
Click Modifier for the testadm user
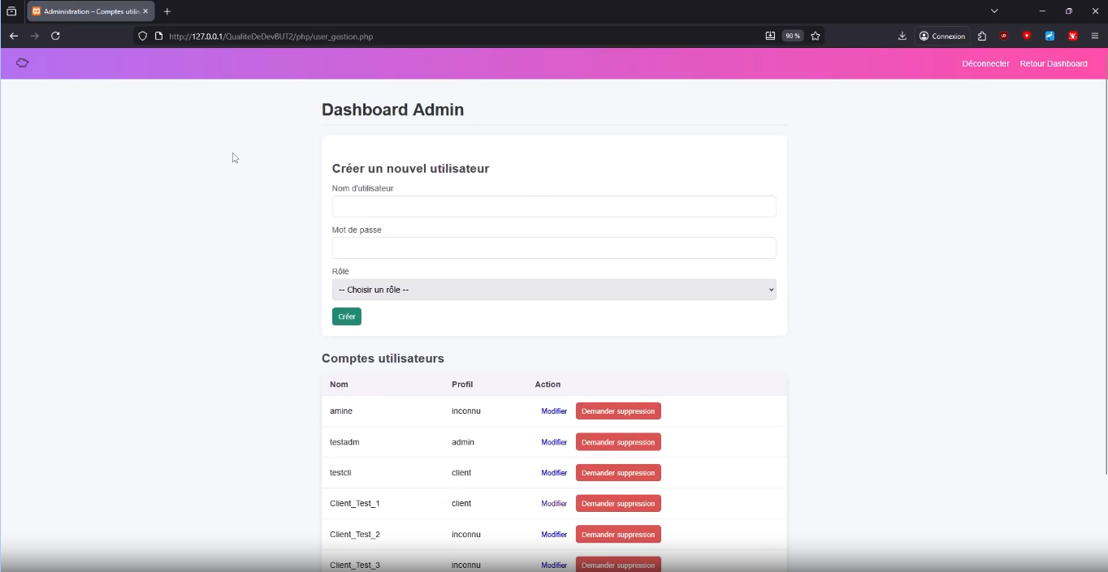[554, 442]
